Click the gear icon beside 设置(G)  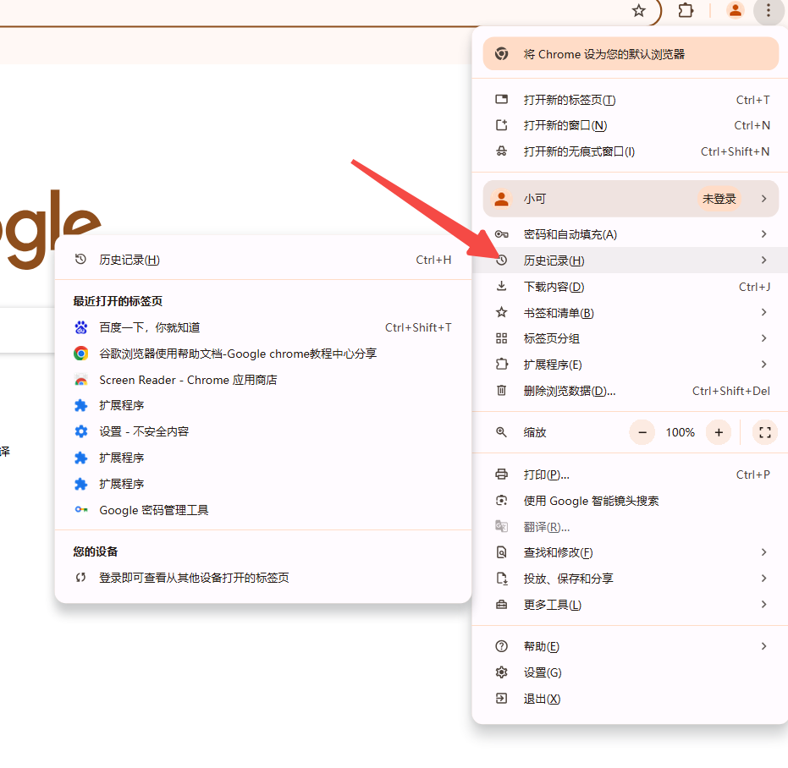(x=502, y=672)
